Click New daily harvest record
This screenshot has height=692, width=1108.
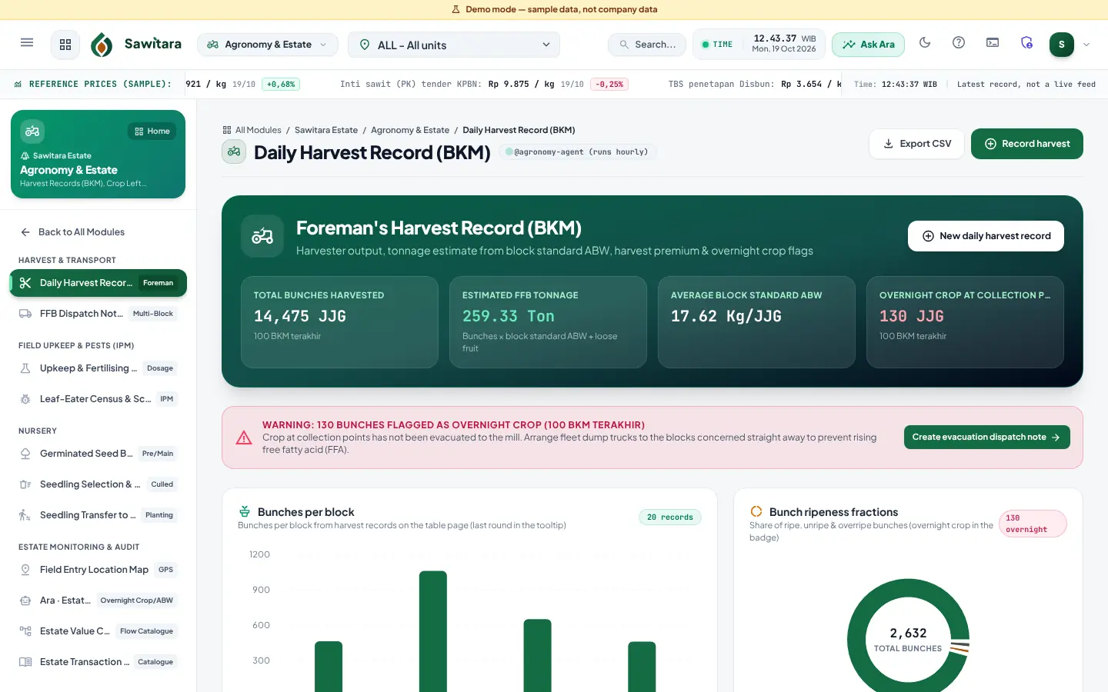[x=986, y=236]
